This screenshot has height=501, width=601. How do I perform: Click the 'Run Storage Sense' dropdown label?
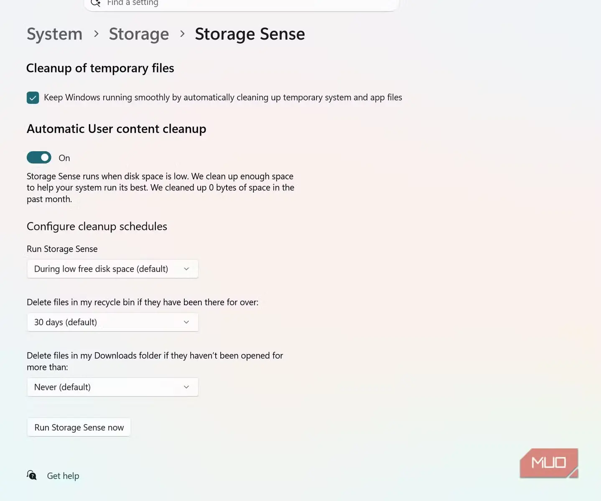point(62,249)
